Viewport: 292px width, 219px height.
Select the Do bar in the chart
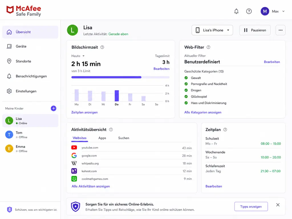(x=117, y=96)
